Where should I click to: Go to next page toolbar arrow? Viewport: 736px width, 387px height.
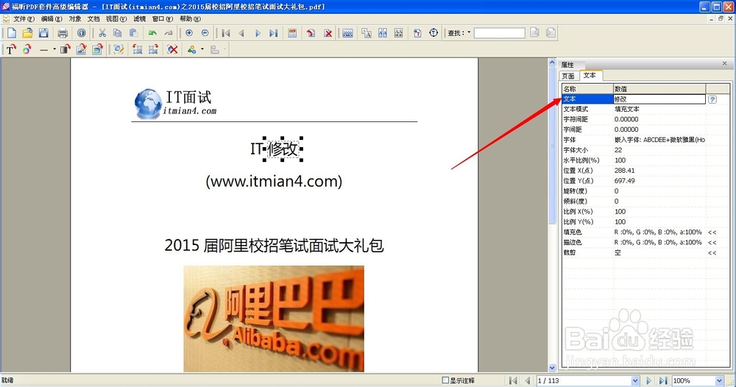[258, 33]
